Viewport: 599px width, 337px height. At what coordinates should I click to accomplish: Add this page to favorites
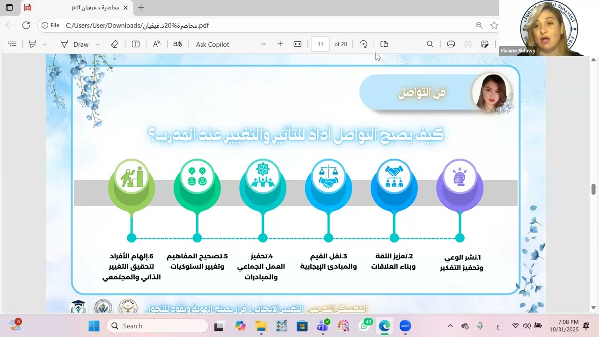pos(494,25)
